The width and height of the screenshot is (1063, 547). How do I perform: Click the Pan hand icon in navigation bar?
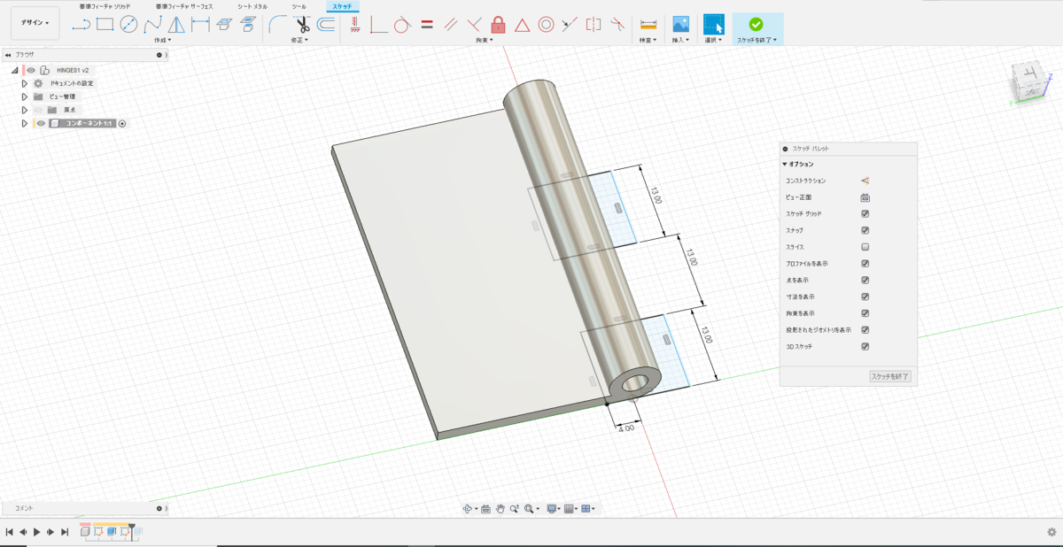[x=500, y=509]
